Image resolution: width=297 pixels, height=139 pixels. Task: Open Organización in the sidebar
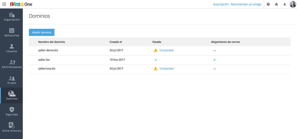[12, 17]
